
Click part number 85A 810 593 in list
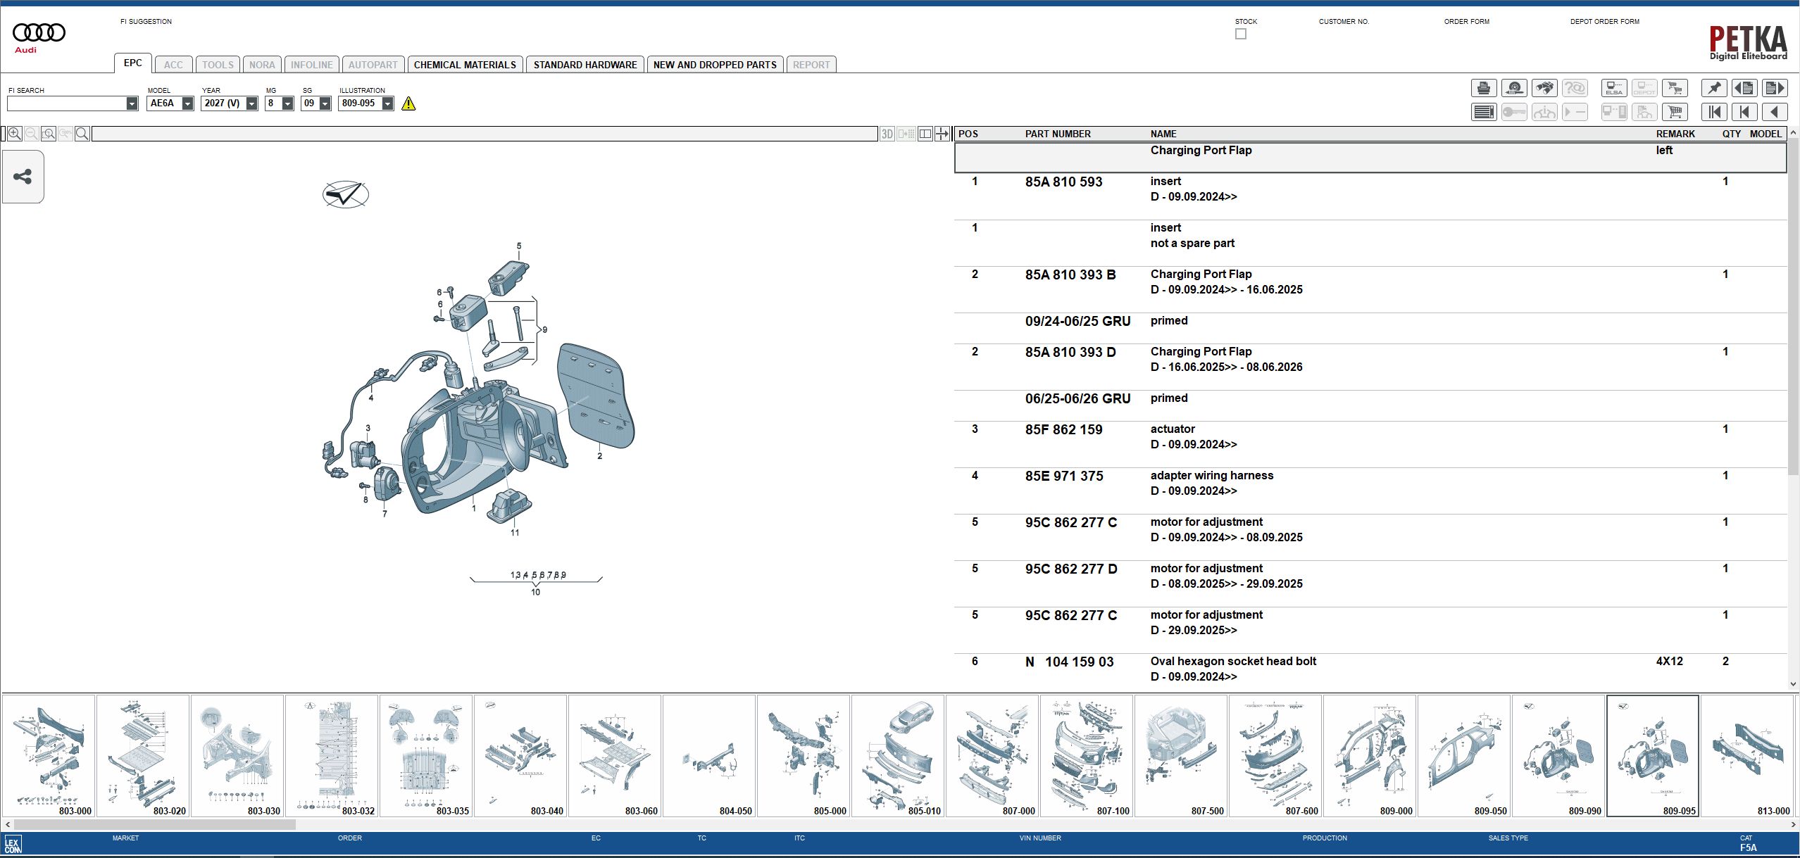point(1064,182)
